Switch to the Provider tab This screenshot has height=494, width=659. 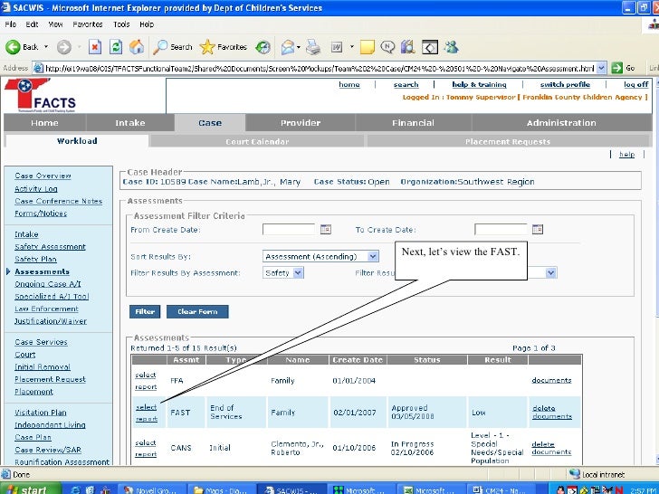[301, 123]
